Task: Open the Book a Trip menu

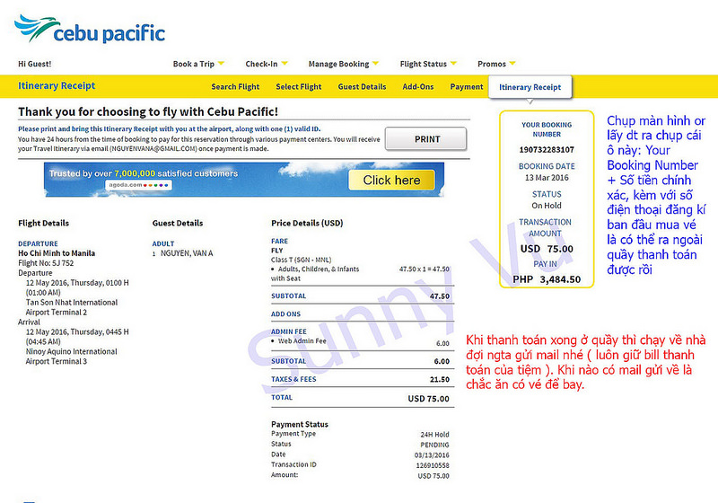Action: pos(194,64)
